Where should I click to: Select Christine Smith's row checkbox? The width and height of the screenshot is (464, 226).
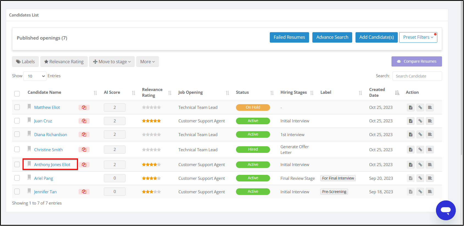17,149
